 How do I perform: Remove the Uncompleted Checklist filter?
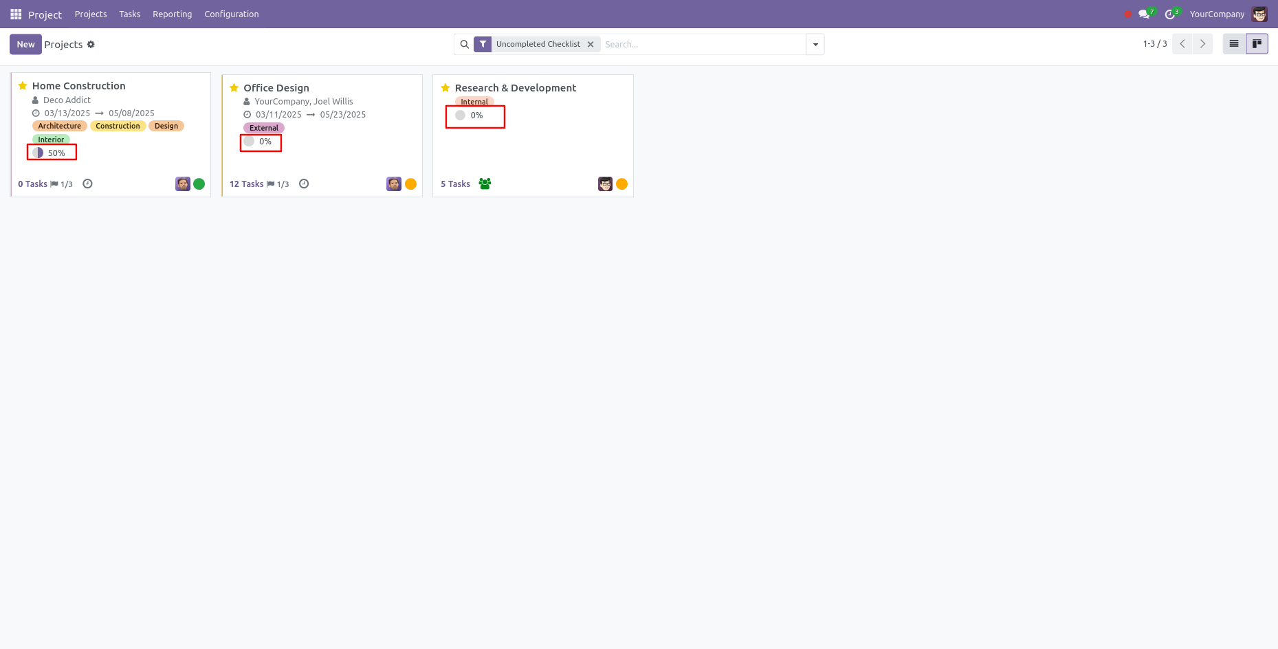pyautogui.click(x=591, y=44)
